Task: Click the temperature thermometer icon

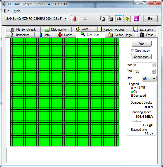Action: [74, 19]
